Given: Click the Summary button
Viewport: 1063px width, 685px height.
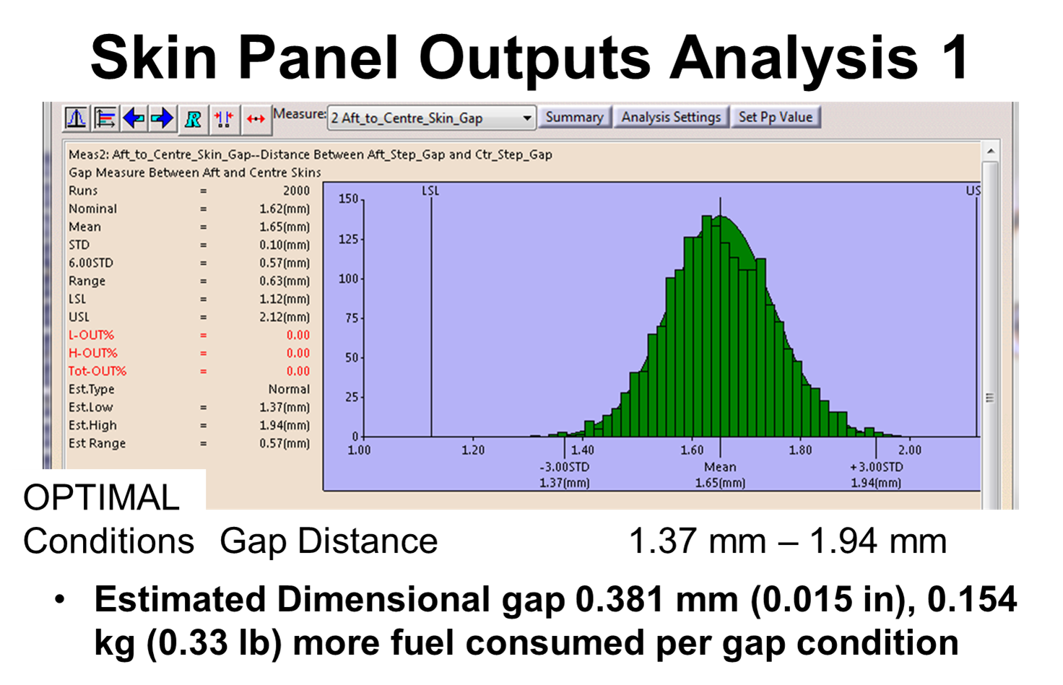Looking at the screenshot, I should (574, 117).
